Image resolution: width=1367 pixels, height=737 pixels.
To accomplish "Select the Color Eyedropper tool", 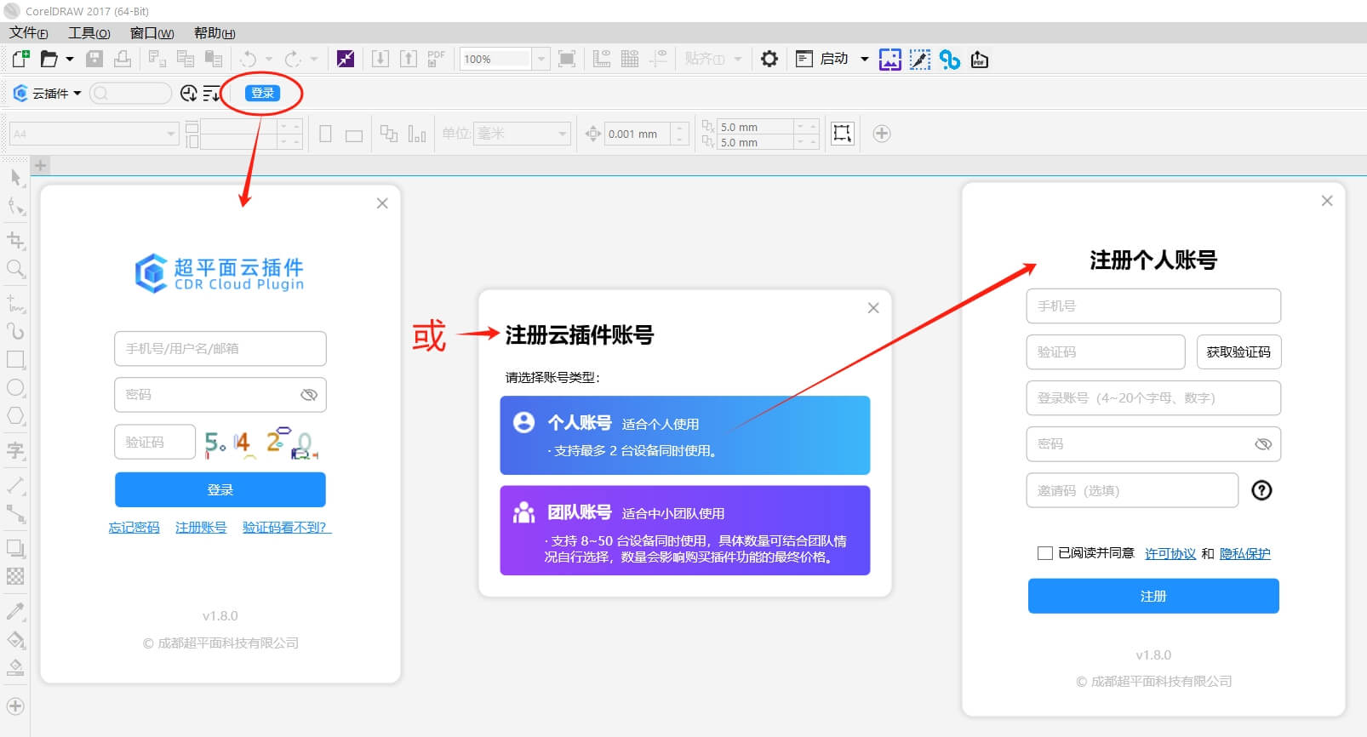I will (15, 610).
